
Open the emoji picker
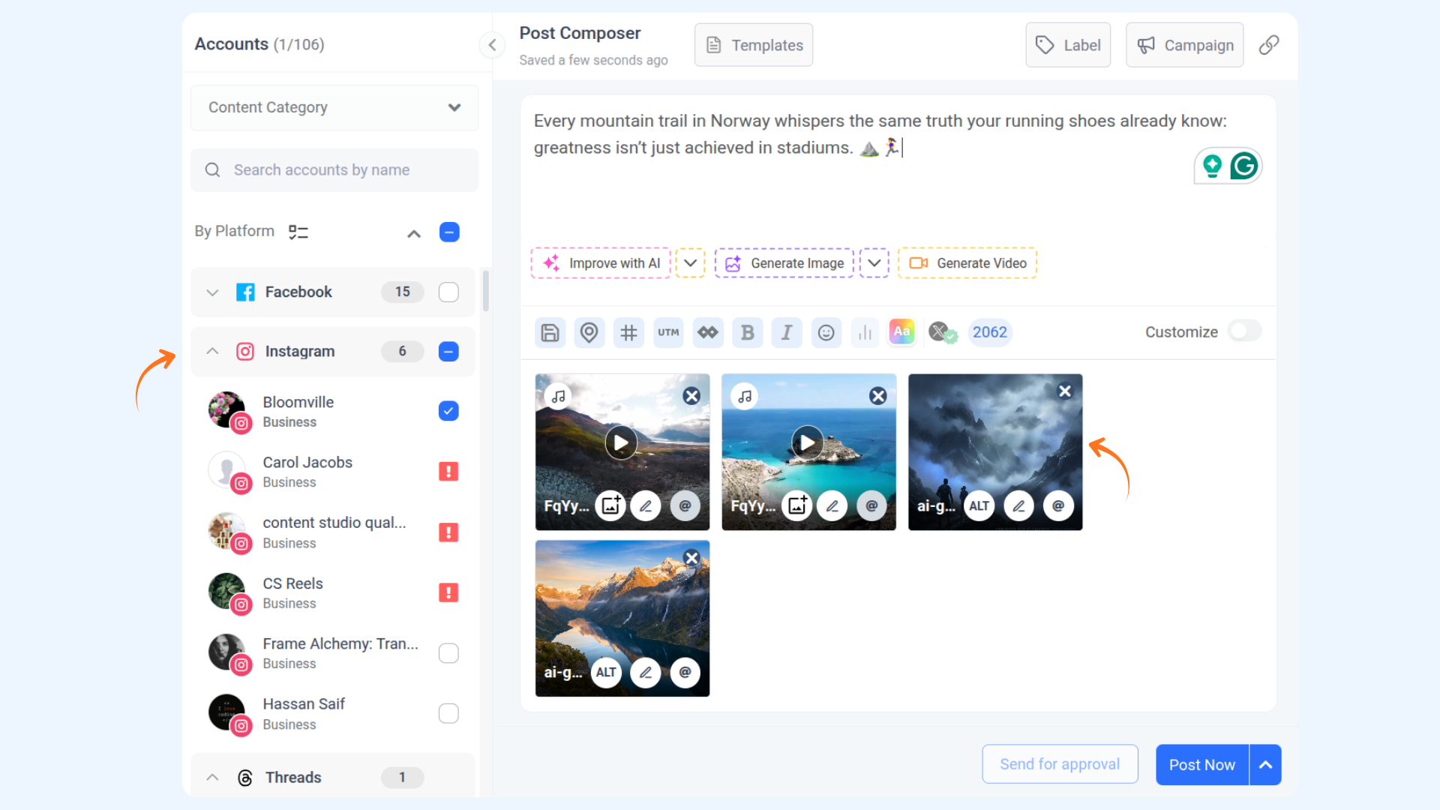pyautogui.click(x=826, y=332)
